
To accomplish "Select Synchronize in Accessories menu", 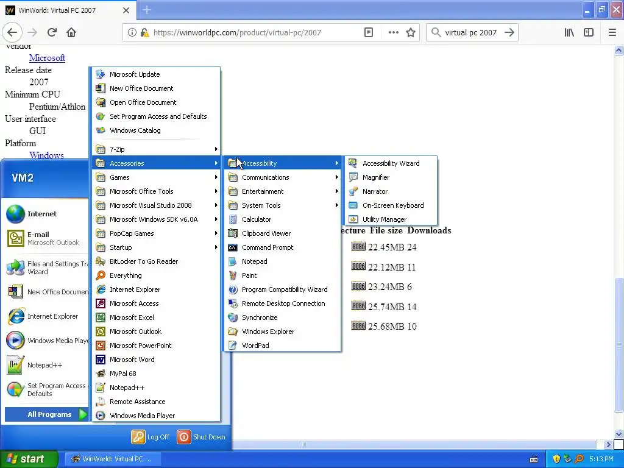I will pos(283,317).
